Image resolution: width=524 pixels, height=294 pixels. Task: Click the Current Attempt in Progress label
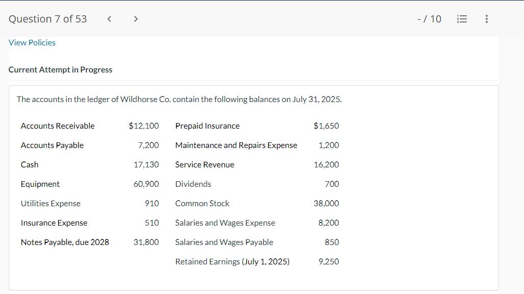pyautogui.click(x=60, y=69)
